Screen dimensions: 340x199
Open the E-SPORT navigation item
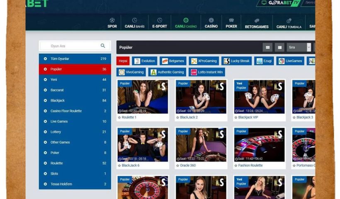(x=160, y=23)
